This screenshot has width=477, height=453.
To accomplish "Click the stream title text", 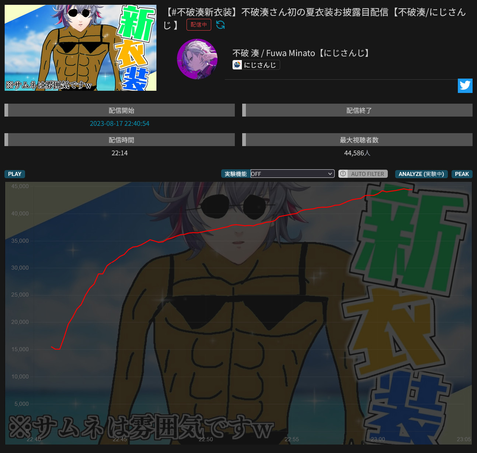I will (x=314, y=18).
